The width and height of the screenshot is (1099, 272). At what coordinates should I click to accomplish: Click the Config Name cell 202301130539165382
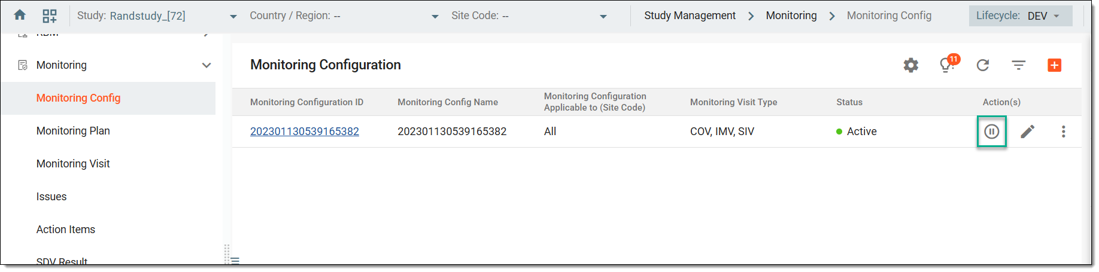[x=452, y=132]
